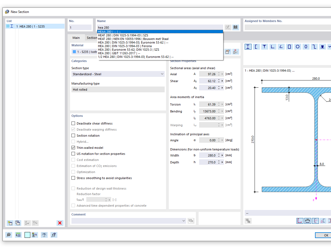Viewport: 331px width, 248px height.
Task: Select the Z-section shape icon
Action: (x=314, y=47)
